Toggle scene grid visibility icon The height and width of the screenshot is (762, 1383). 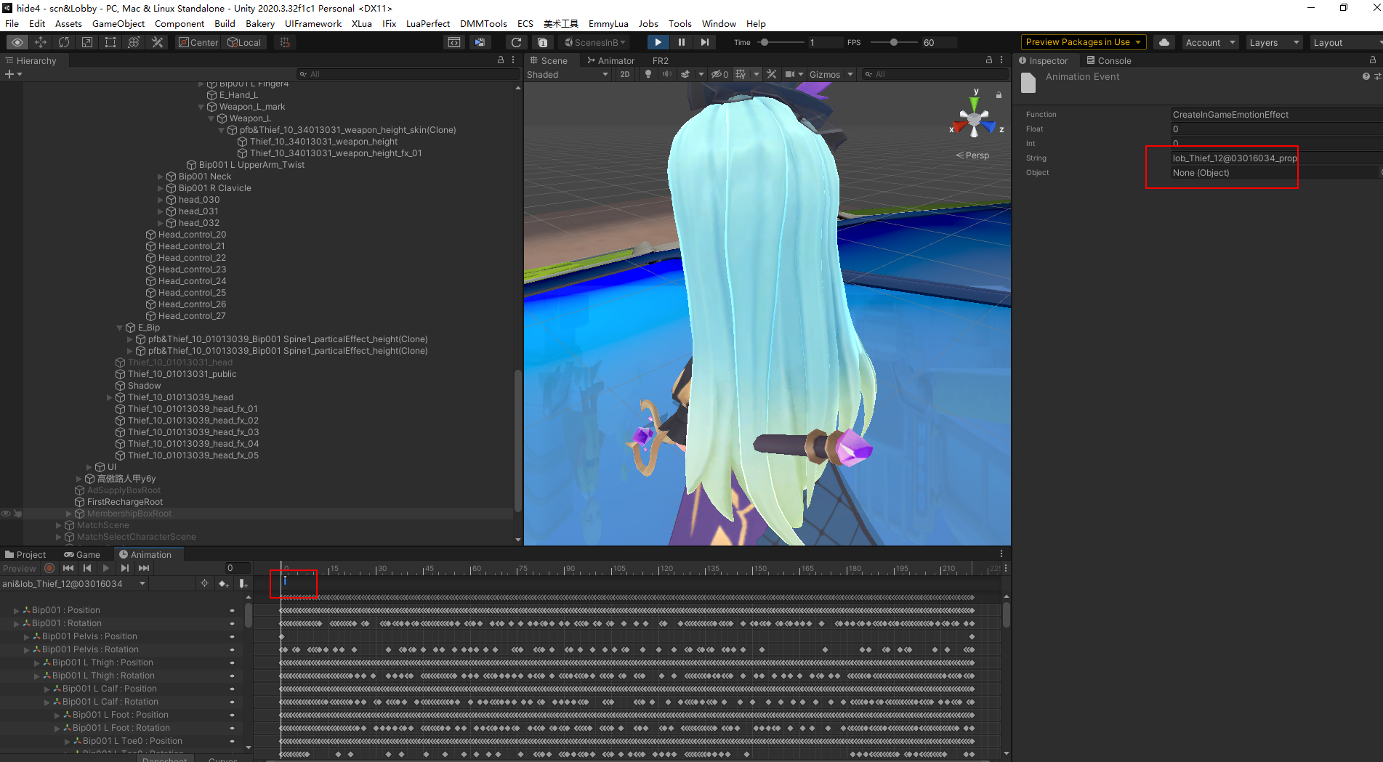coord(741,74)
